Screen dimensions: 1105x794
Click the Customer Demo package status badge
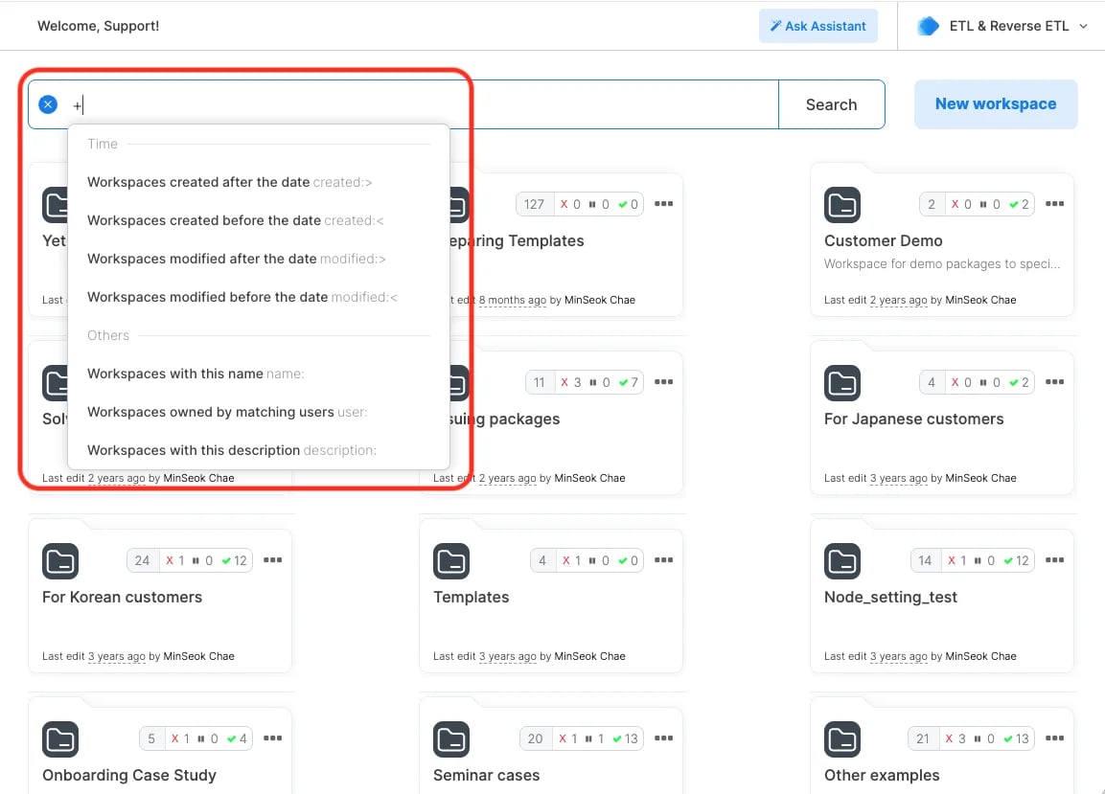(x=976, y=204)
